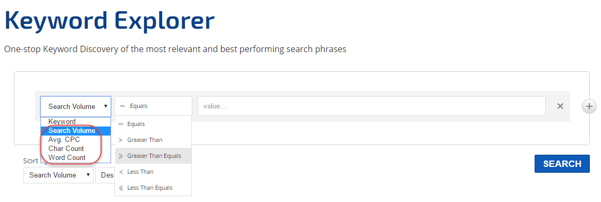
Task: Add new filter with plus icon
Action: pyautogui.click(x=589, y=106)
